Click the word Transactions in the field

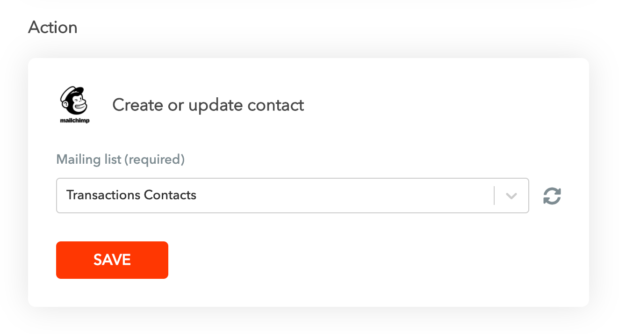click(x=103, y=195)
